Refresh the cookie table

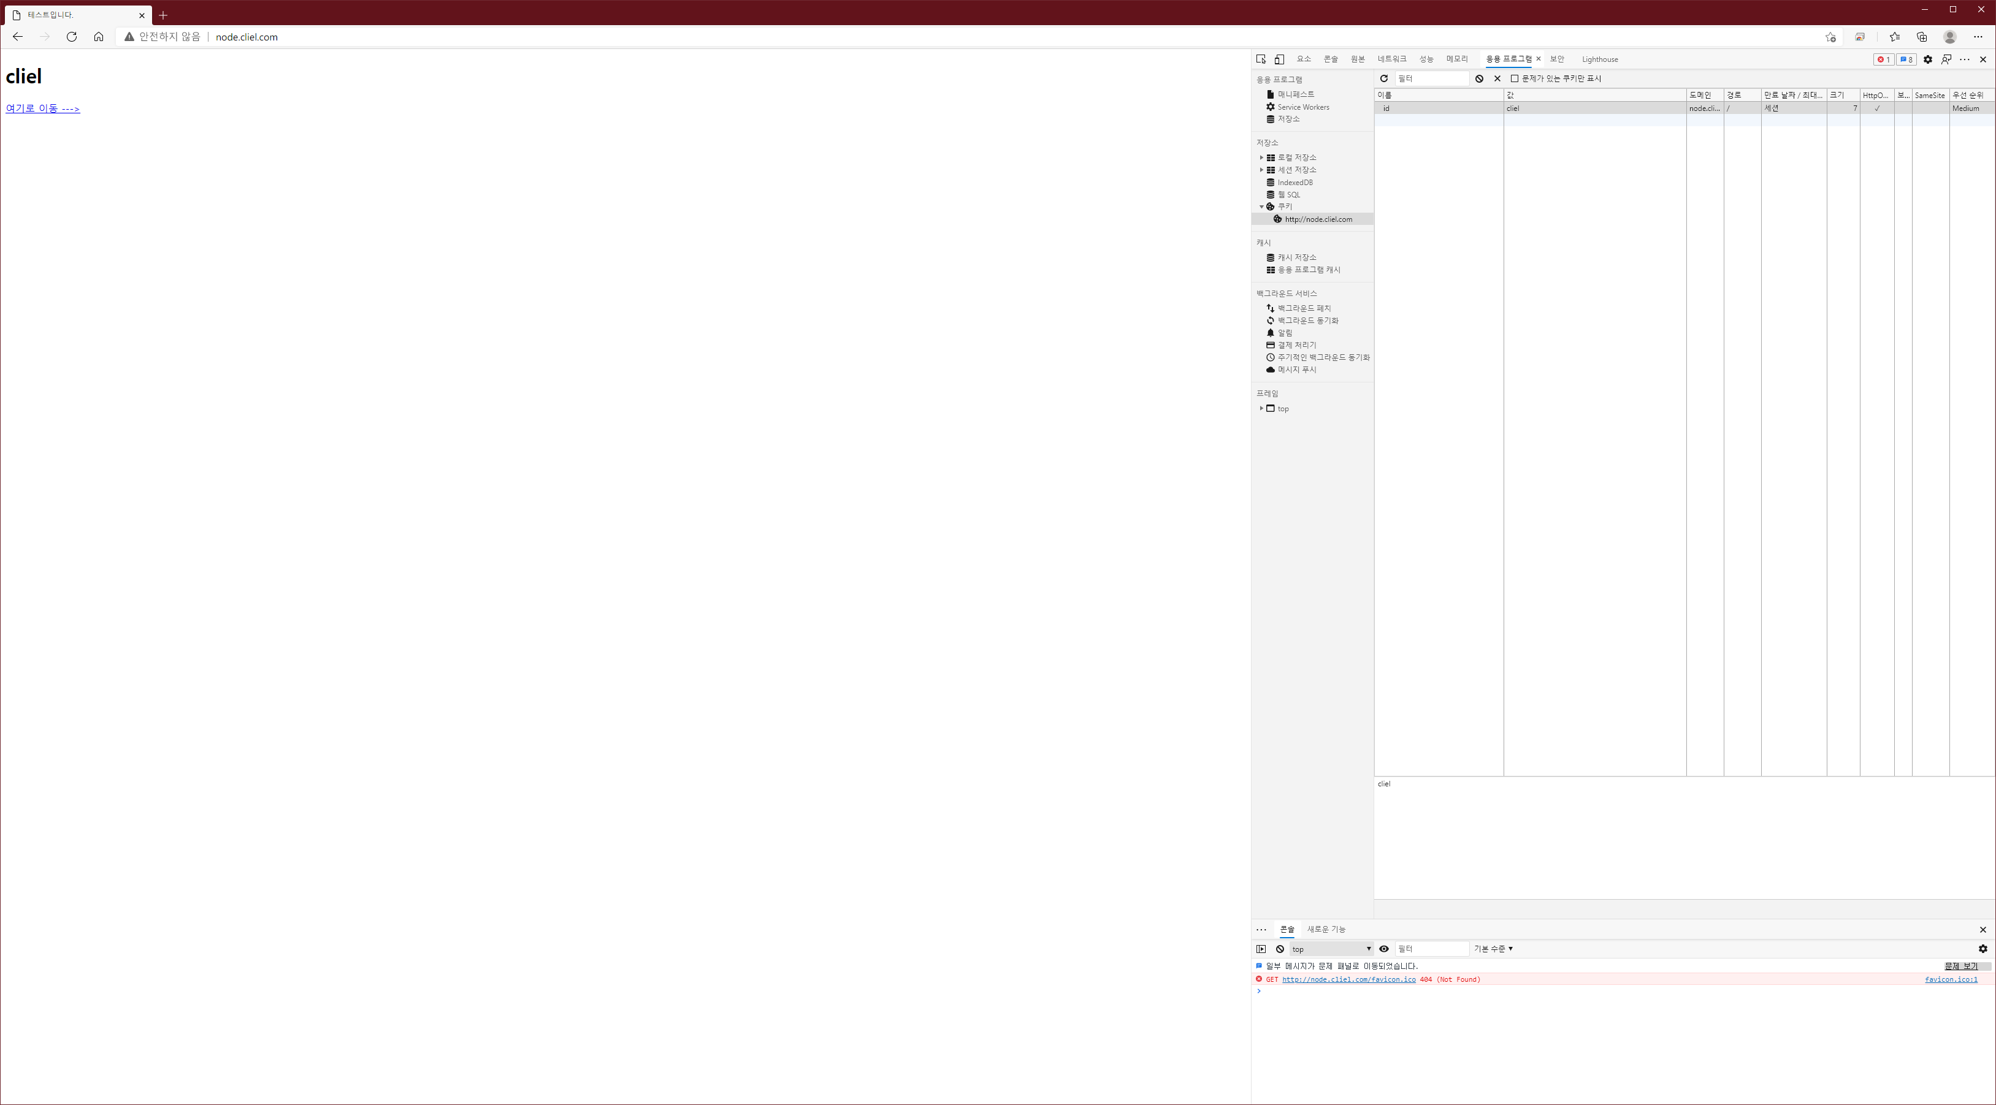pyautogui.click(x=1384, y=78)
